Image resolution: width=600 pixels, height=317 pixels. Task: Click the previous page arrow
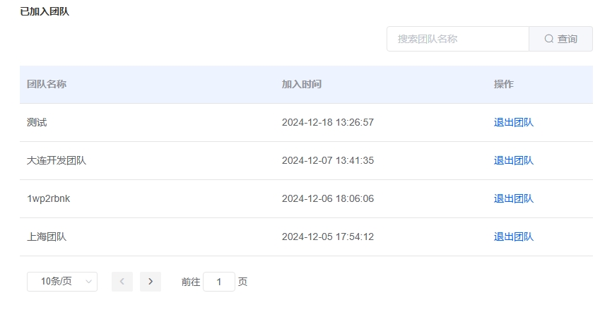click(122, 282)
